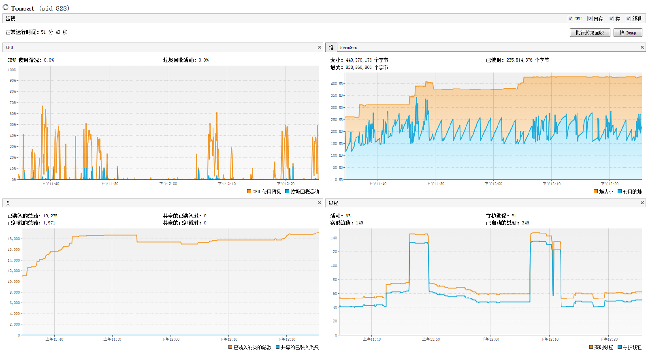The width and height of the screenshot is (648, 354).
Task: Click the orange CPU 使用情况 legend swatch
Action: point(249,192)
